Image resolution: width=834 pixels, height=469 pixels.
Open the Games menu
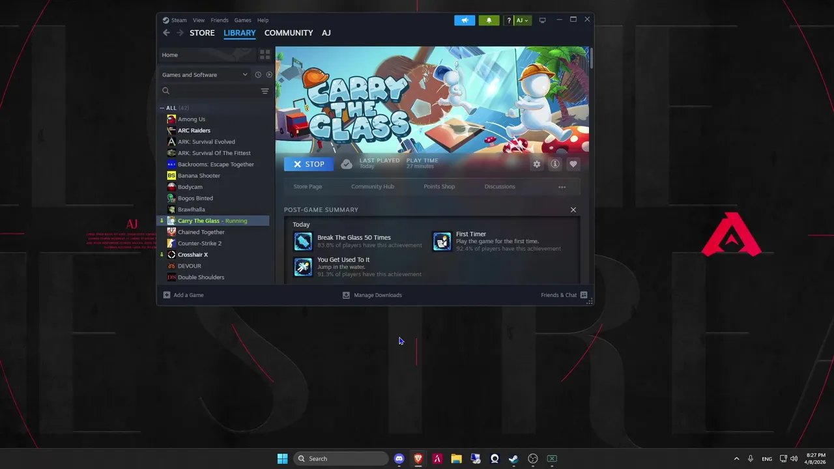click(242, 20)
